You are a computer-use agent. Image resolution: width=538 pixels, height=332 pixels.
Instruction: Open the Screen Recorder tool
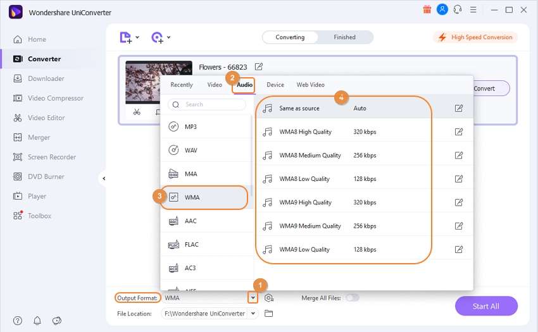tap(44, 157)
